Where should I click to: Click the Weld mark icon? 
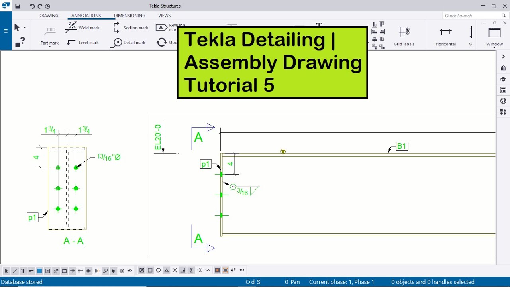click(x=71, y=28)
